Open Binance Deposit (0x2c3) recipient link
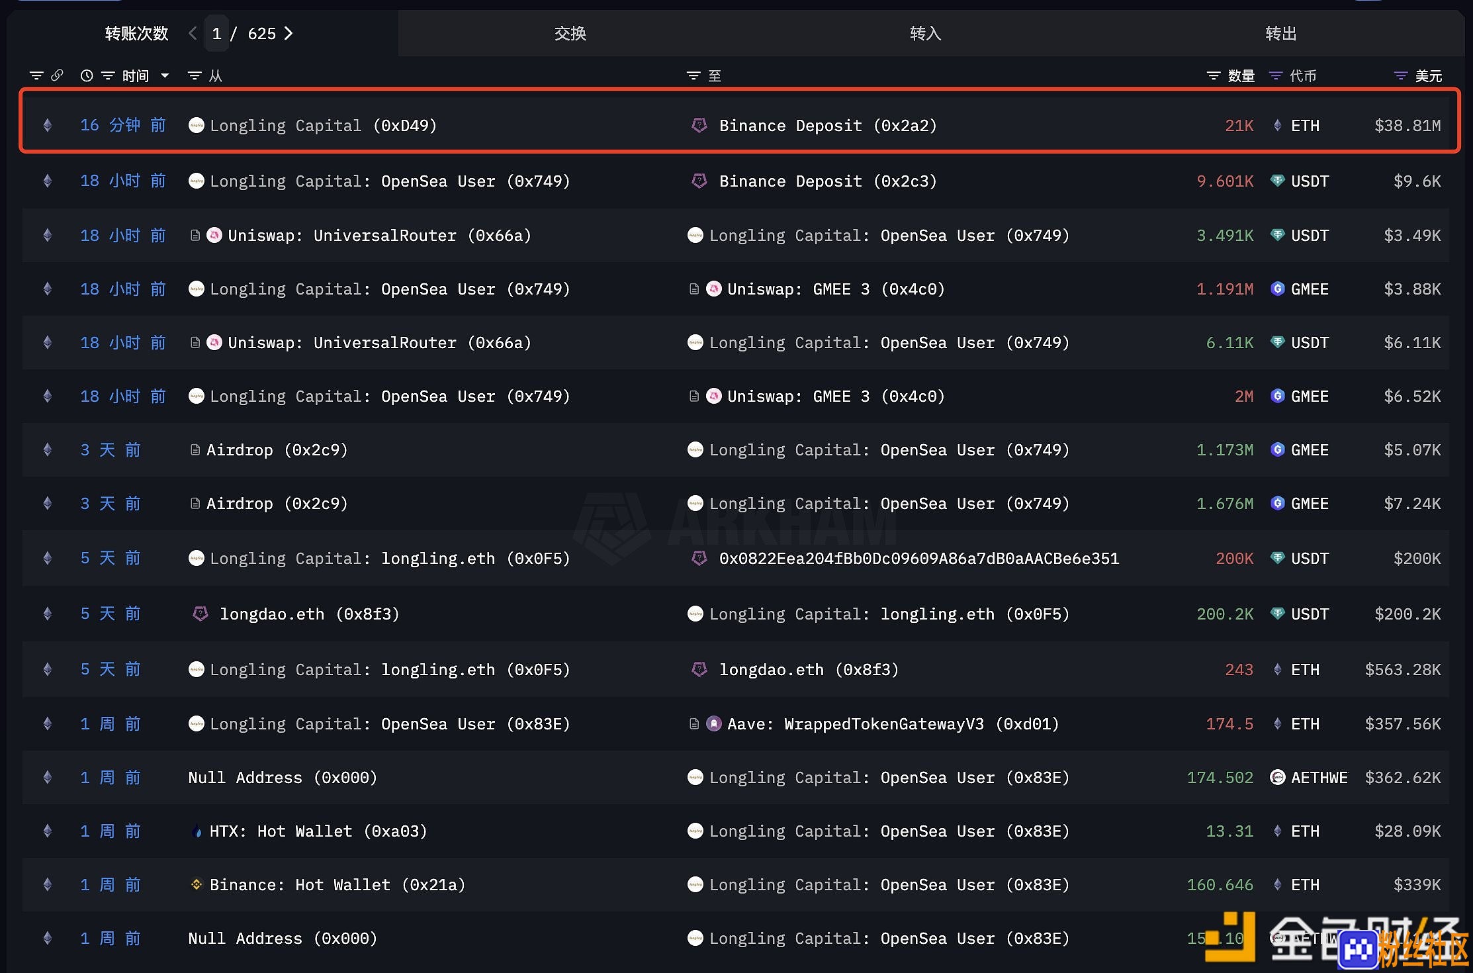This screenshot has width=1473, height=973. (828, 181)
